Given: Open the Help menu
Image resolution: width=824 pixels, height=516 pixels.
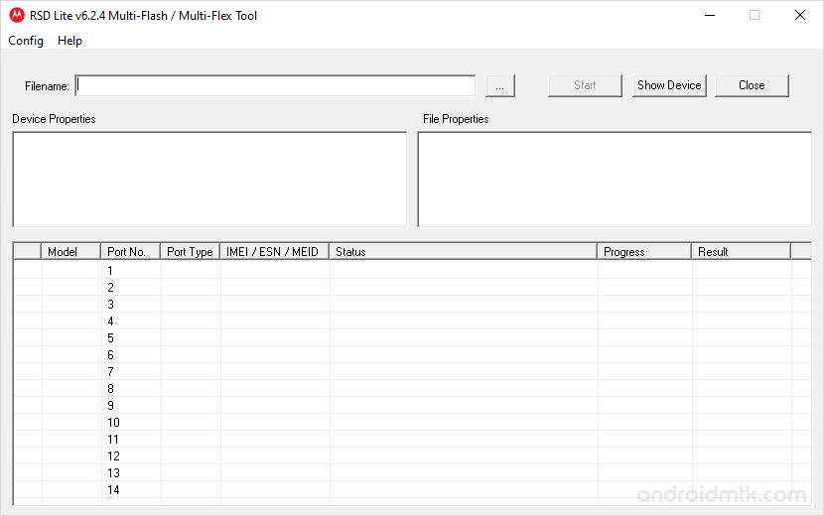Looking at the screenshot, I should 69,41.
